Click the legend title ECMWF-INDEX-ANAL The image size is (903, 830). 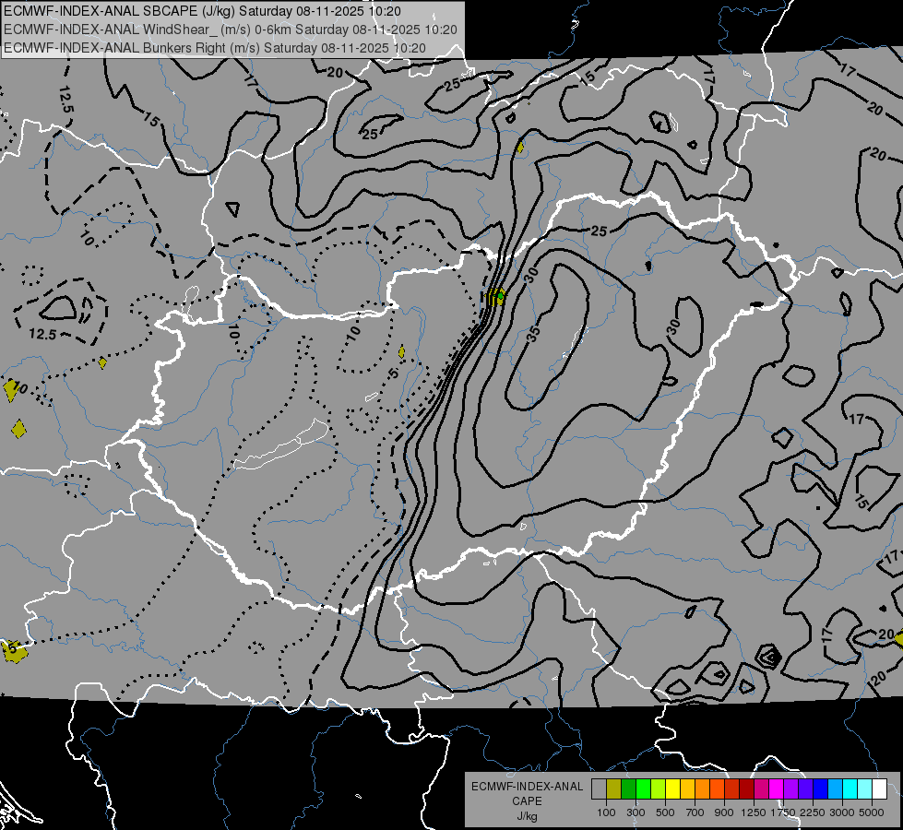click(527, 787)
